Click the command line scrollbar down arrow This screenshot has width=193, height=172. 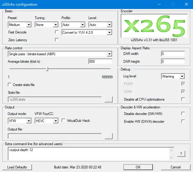[x=171, y=157]
